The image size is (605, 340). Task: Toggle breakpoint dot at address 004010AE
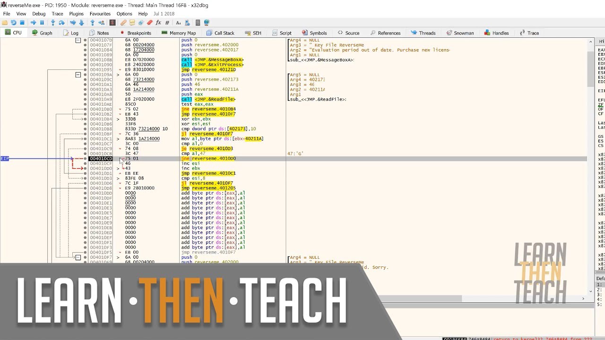click(x=85, y=104)
